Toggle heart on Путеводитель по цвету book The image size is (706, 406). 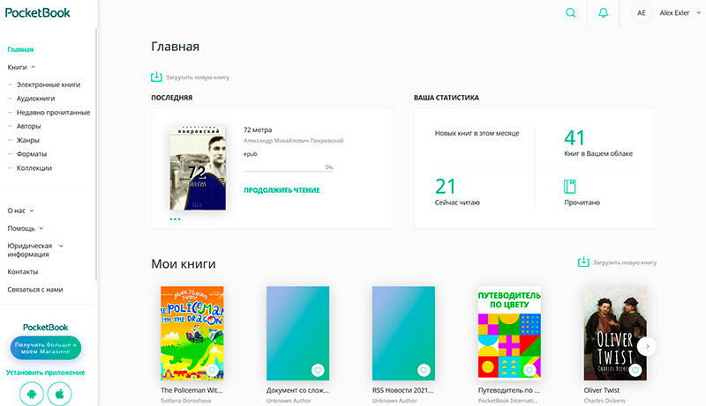(x=529, y=370)
